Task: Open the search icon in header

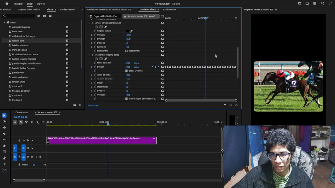Action: 322,4
